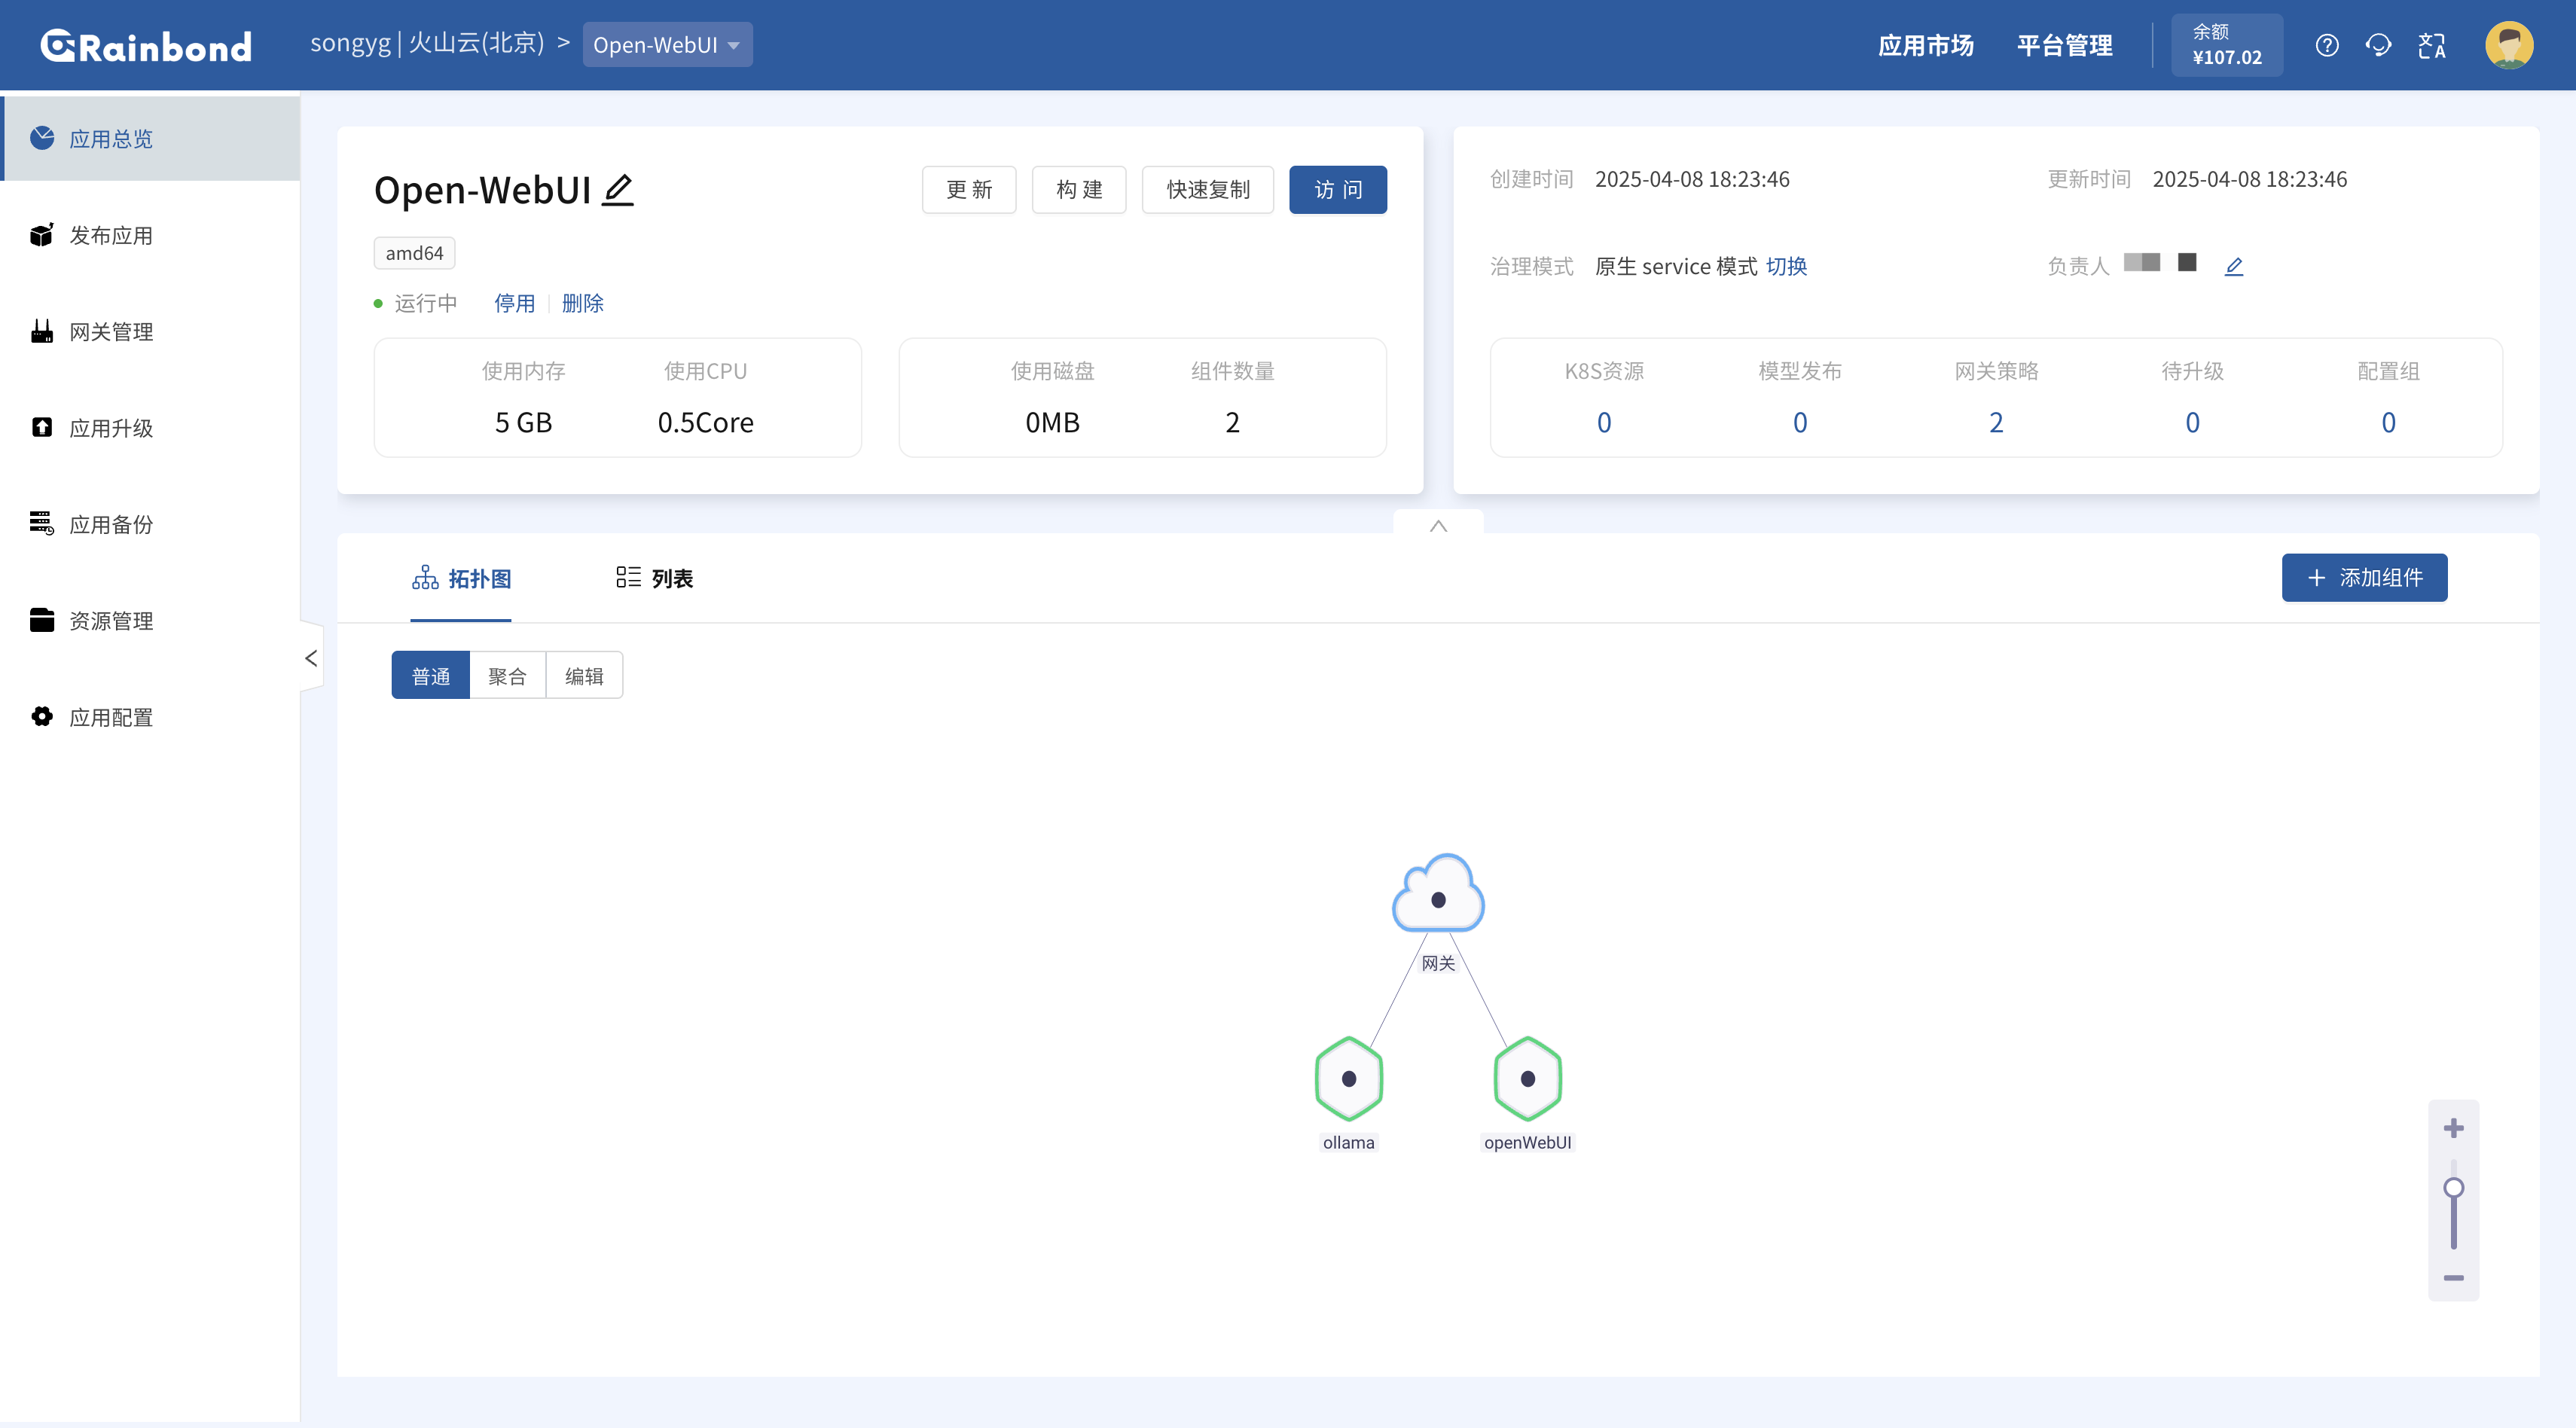Open 平台管理 in top navigation
This screenshot has height=1428, width=2576.
click(2065, 45)
